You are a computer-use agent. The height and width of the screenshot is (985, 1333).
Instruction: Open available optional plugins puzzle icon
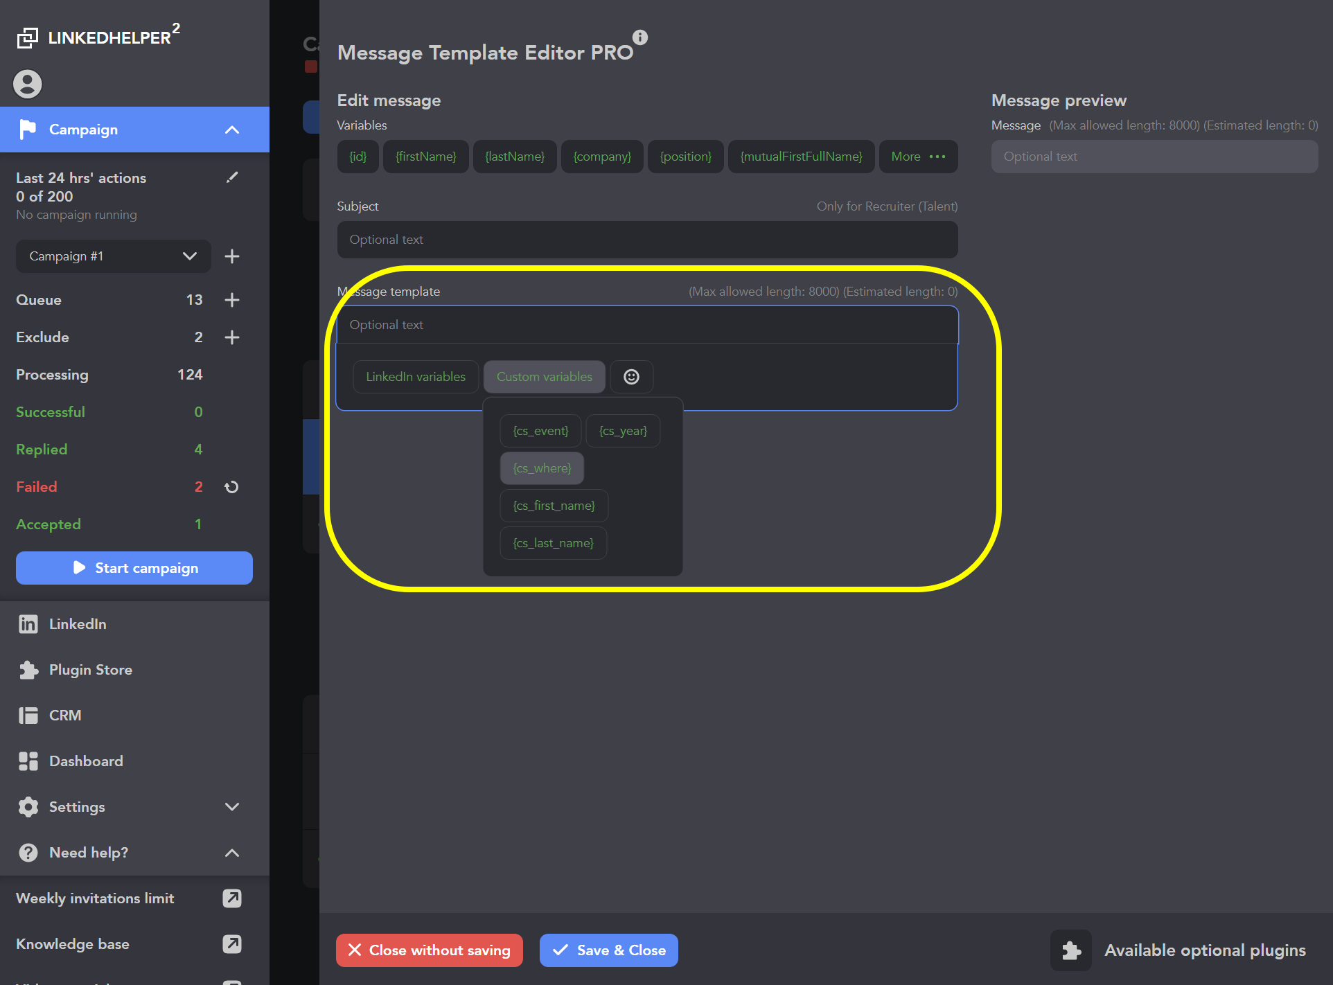click(1071, 950)
